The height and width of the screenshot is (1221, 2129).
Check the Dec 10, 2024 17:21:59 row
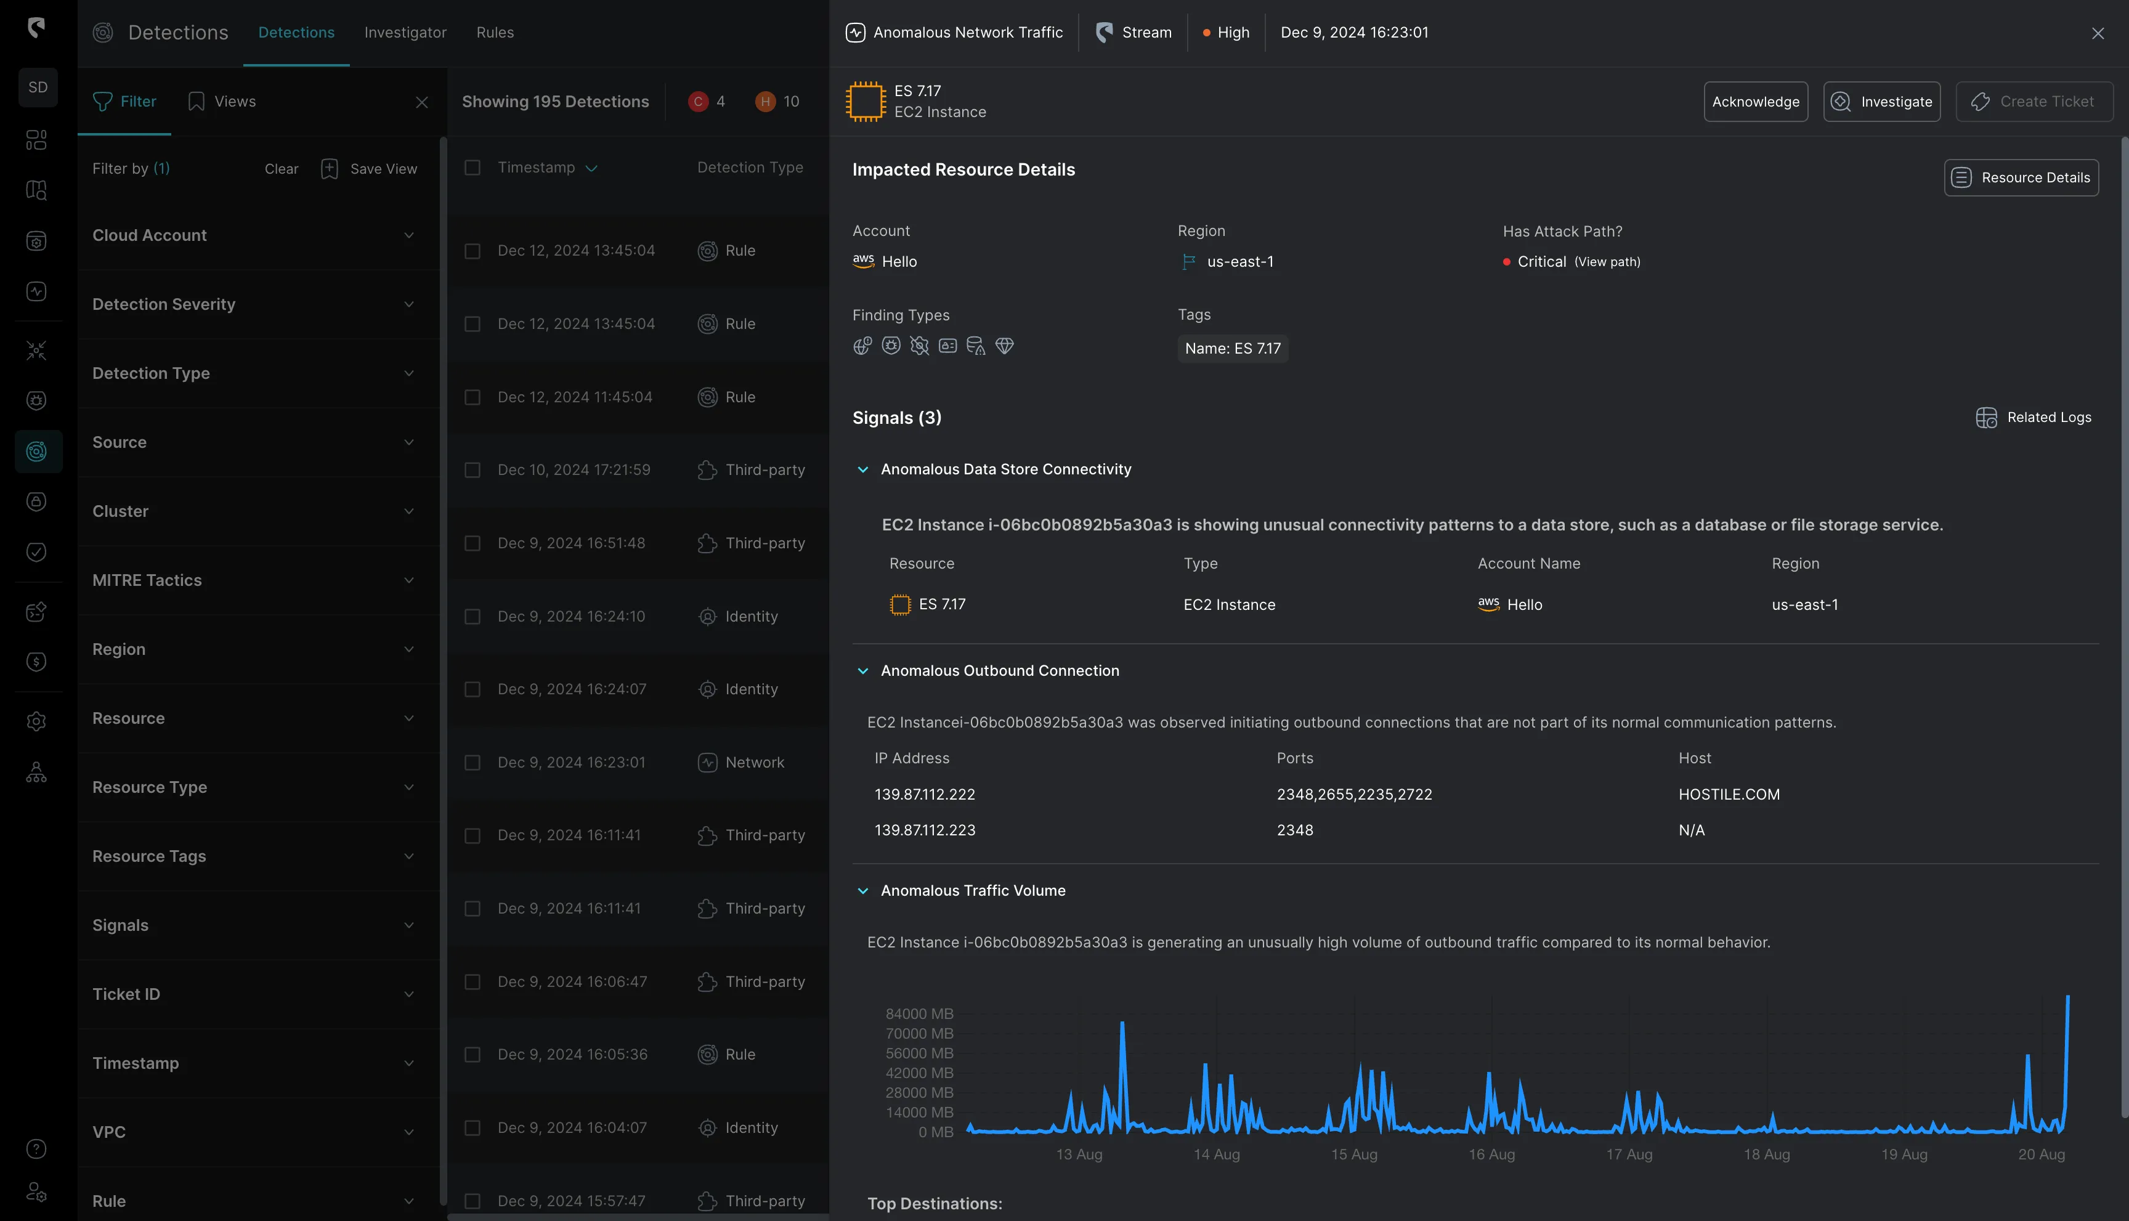[473, 469]
